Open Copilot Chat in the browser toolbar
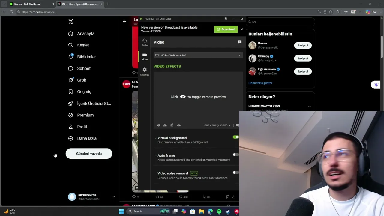Image resolution: width=384 pixels, height=216 pixels. point(371,12)
